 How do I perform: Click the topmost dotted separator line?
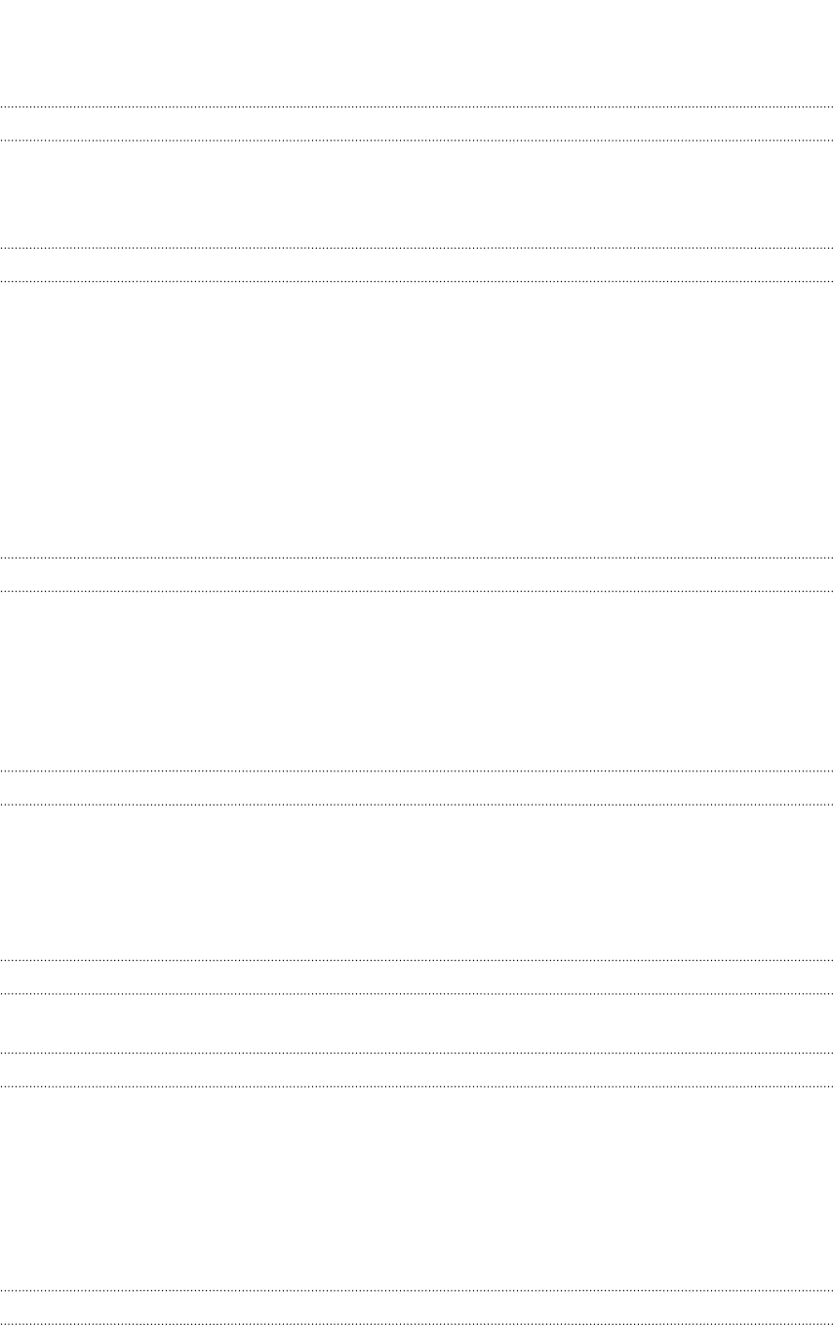(416, 106)
